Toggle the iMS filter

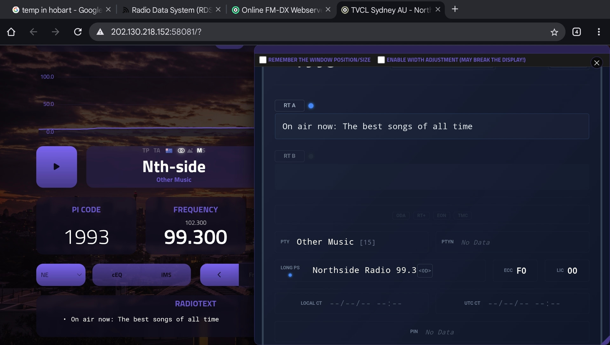[166, 275]
